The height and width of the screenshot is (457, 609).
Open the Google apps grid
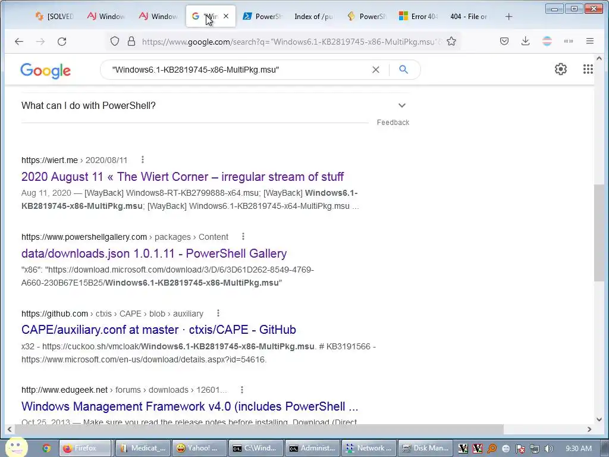[x=588, y=69]
